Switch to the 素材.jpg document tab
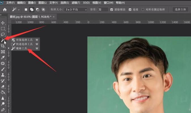The image size is (191, 113). click(30, 17)
